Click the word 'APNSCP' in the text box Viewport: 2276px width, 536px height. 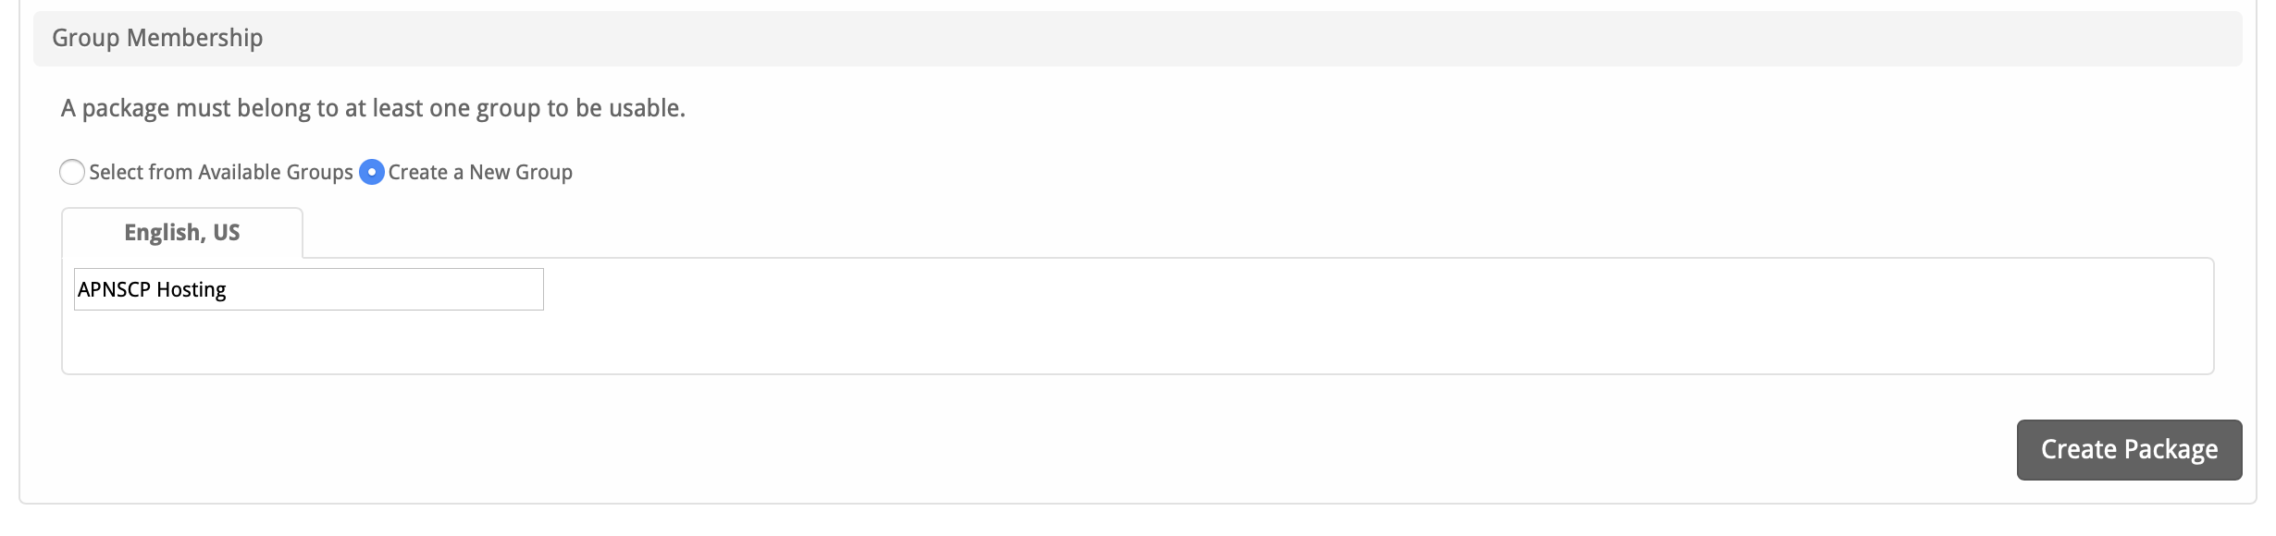click(x=114, y=290)
